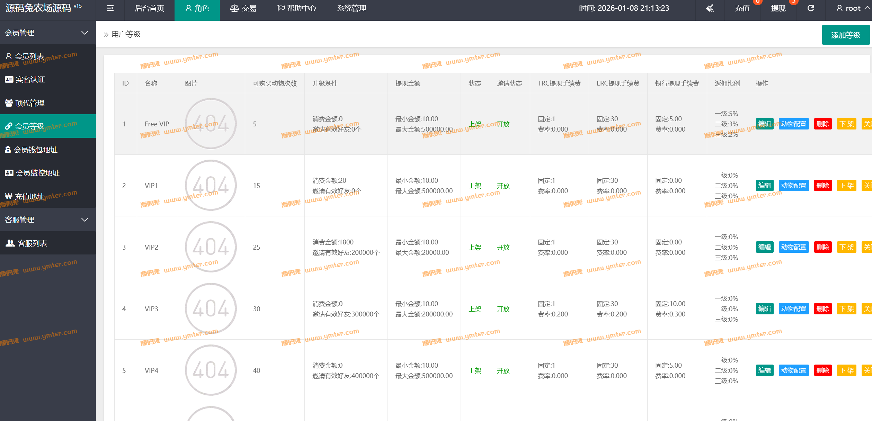The height and width of the screenshot is (421, 872).
Task: Open 顶代管理 sidebar item
Action: (30, 103)
